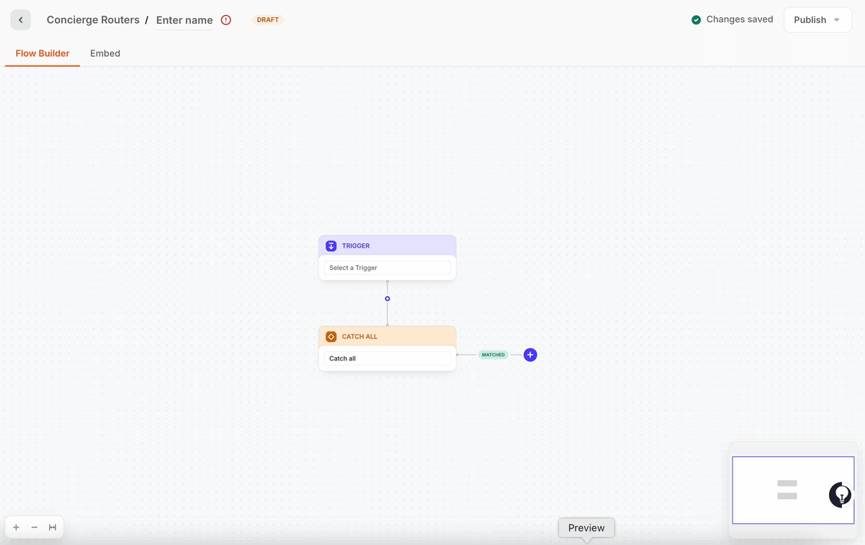The image size is (865, 545).
Task: Open the Publish dropdown arrow
Action: [837, 20]
